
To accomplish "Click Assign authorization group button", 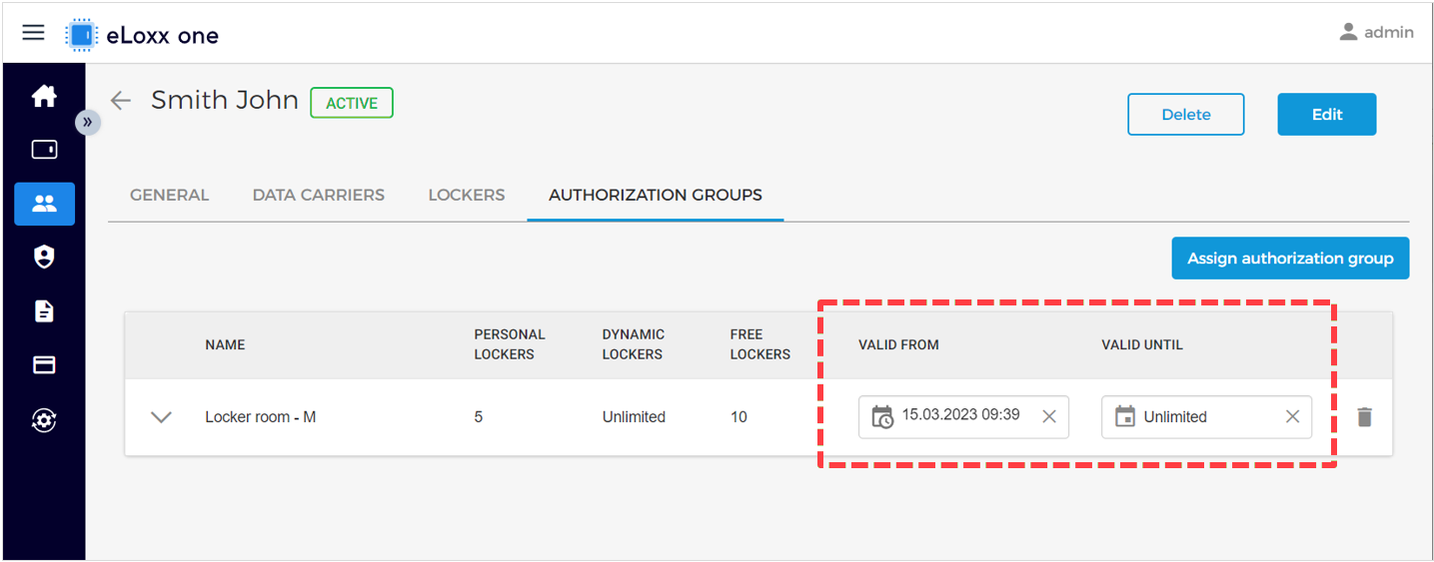I will [1290, 259].
